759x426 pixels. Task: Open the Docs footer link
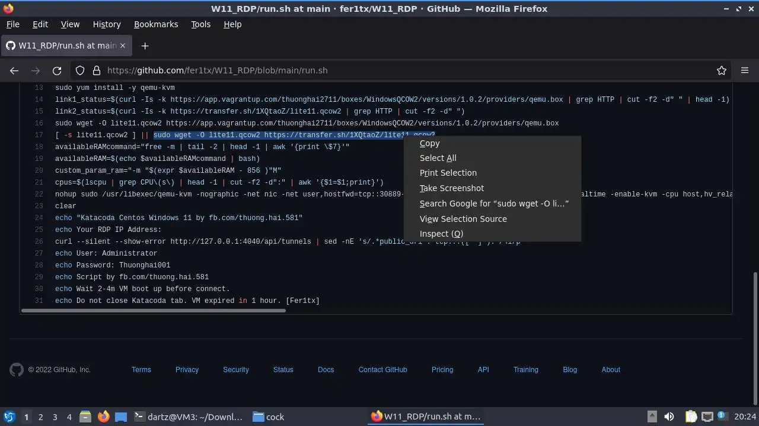(326, 370)
